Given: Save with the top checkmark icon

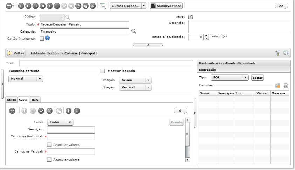Looking at the screenshot, I should (x=64, y=6).
